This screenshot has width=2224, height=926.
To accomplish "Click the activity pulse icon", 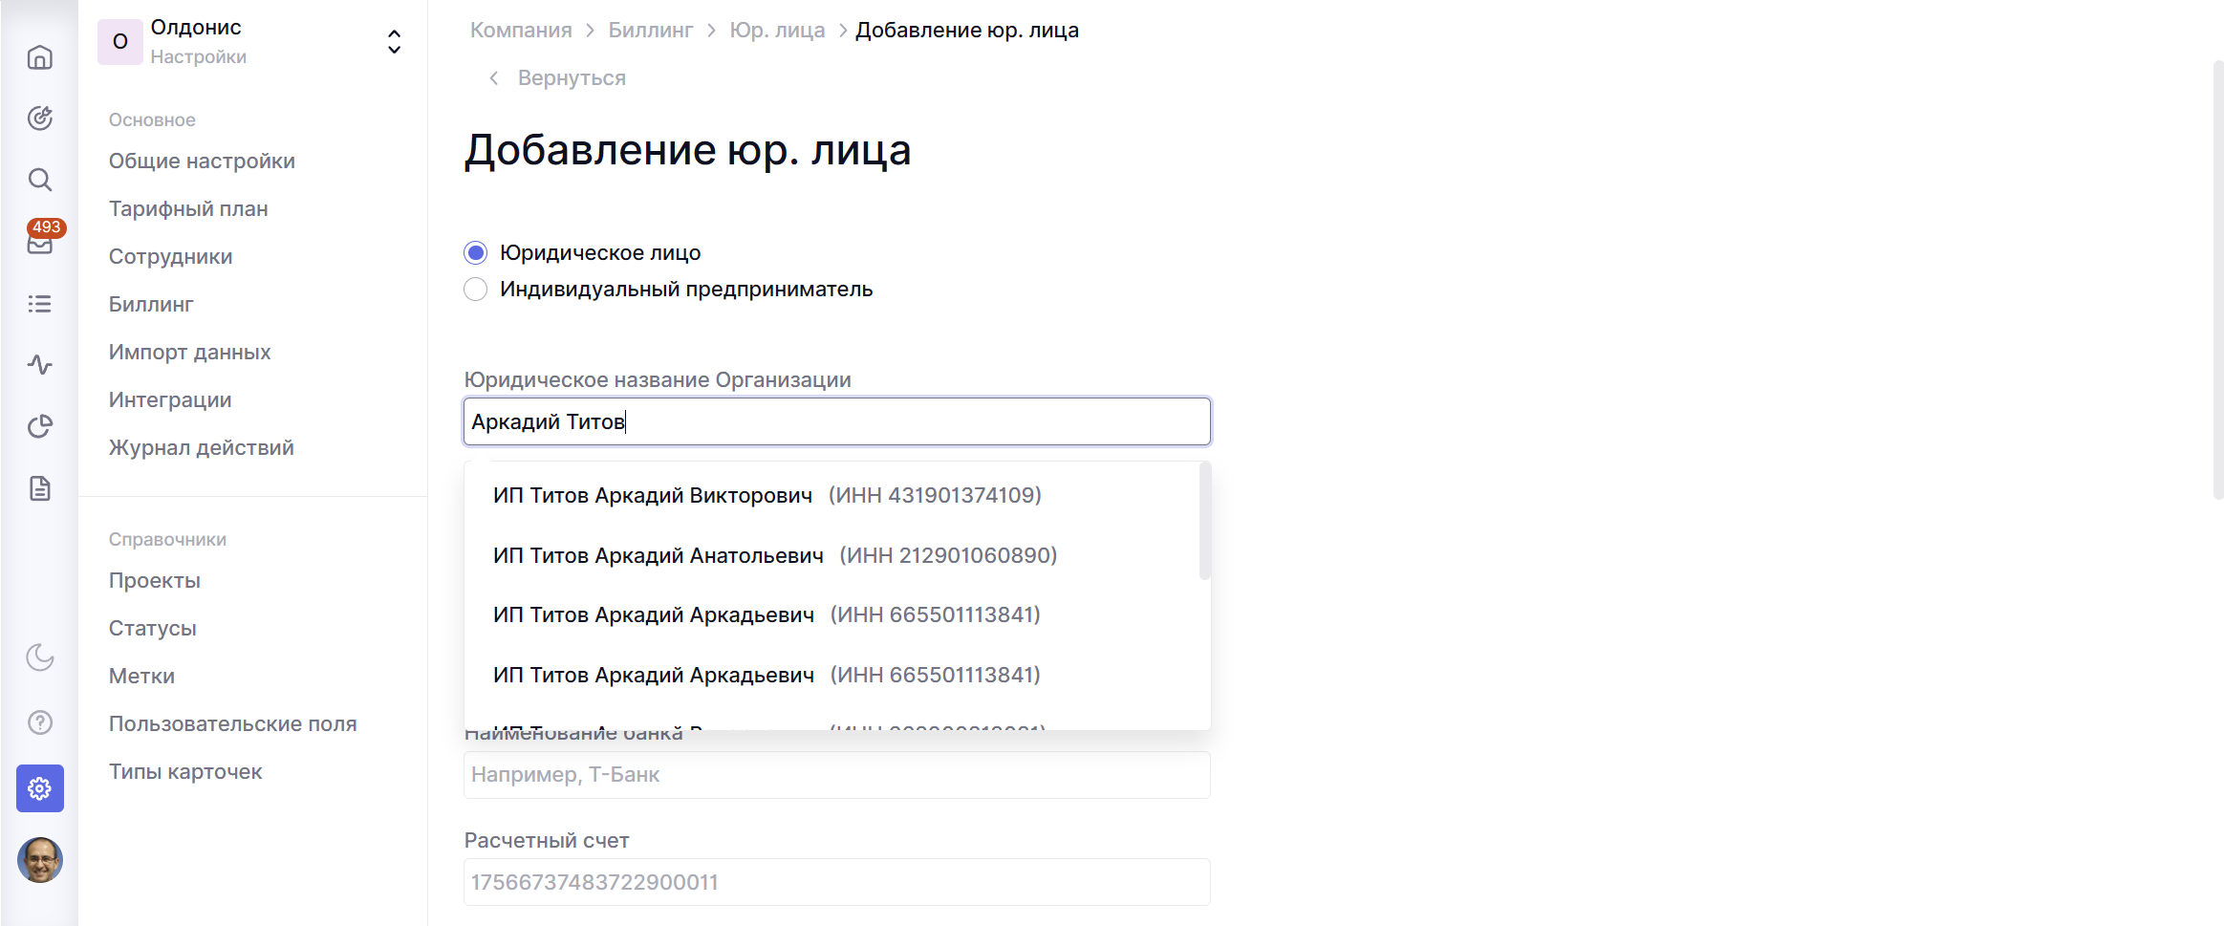I will point(39,365).
